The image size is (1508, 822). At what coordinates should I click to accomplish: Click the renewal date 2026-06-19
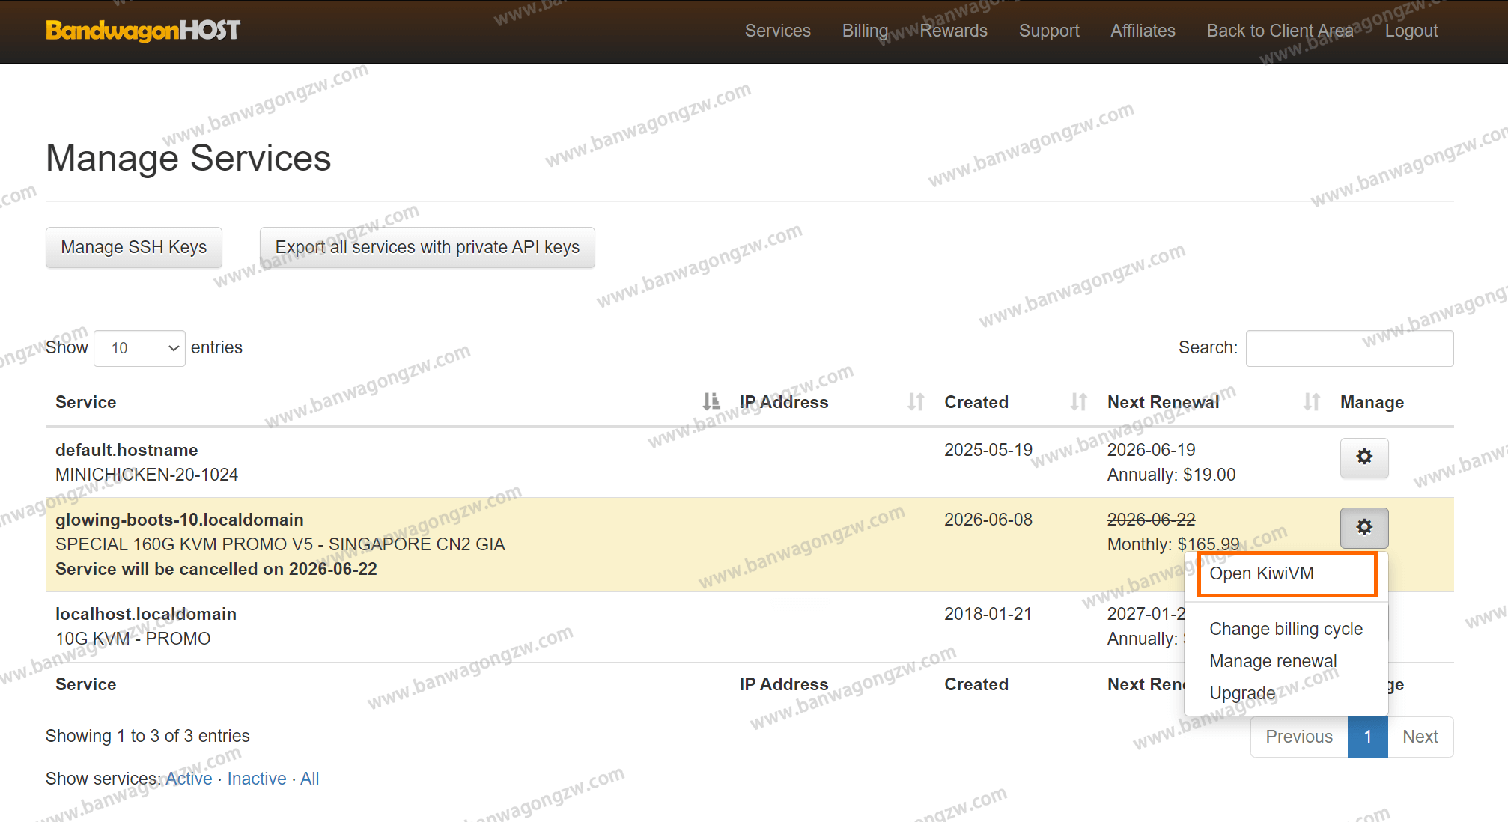[x=1152, y=450]
